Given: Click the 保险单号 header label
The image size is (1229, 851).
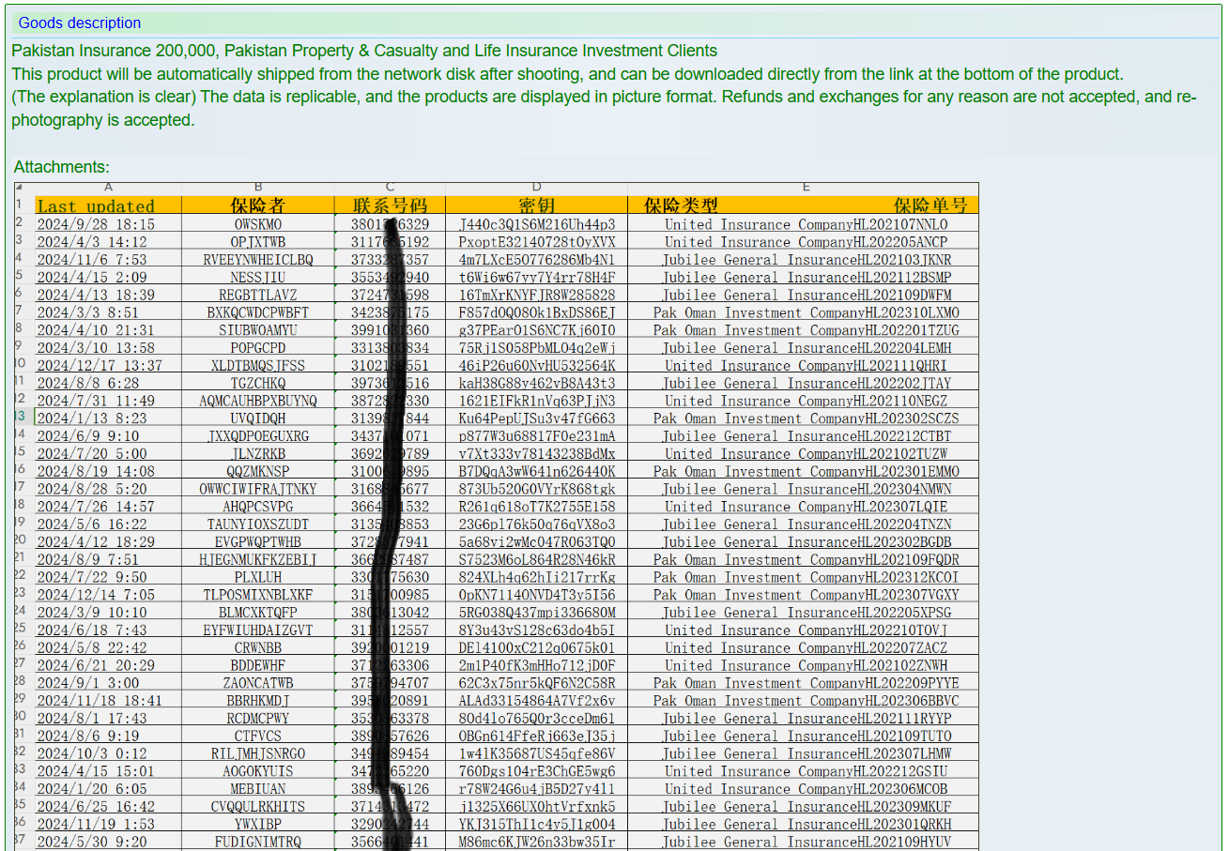Looking at the screenshot, I should point(929,205).
